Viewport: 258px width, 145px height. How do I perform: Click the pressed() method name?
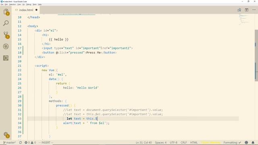pos(62,106)
